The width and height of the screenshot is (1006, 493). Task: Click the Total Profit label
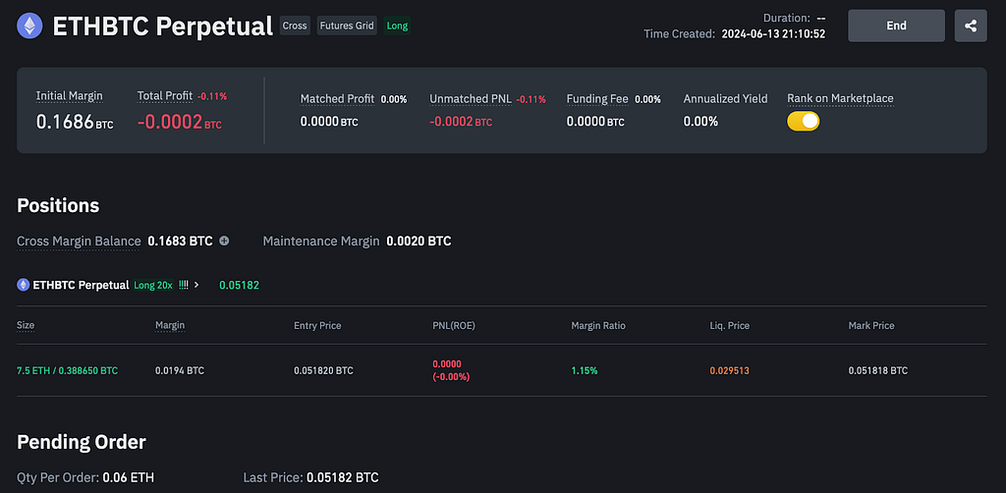[165, 96]
